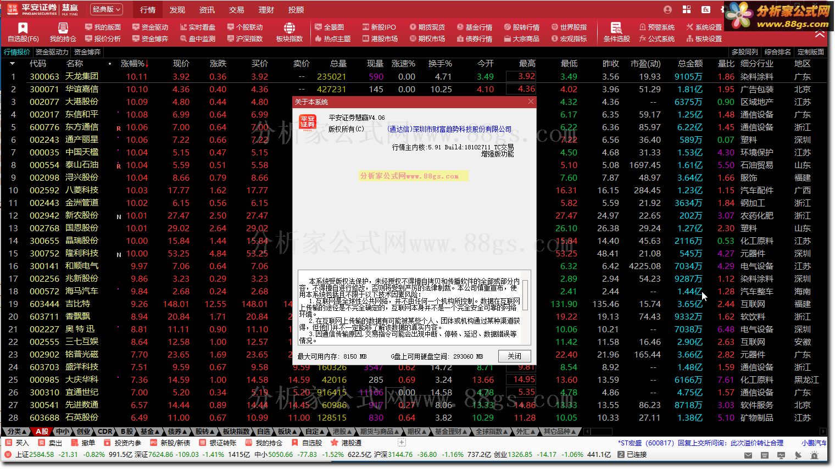
Task: Open 新股IPO page
Action: coord(379,27)
